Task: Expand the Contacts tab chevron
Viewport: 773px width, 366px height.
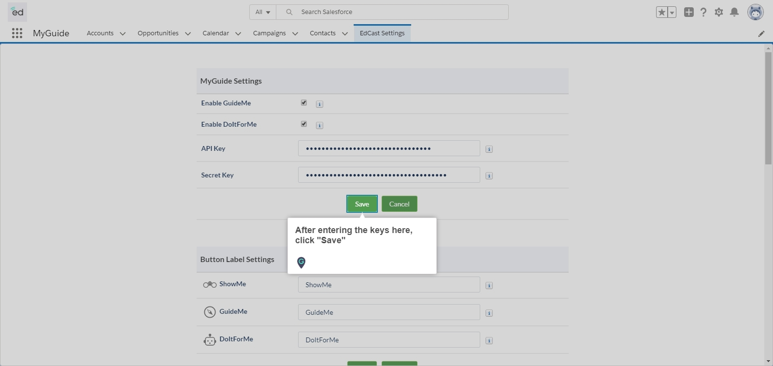Action: [345, 33]
